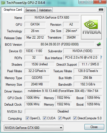Click the Default Clock row Memory 1502 MHz field
Image resolution: width=107 pixels, height=133 pixels.
coord(64,104)
